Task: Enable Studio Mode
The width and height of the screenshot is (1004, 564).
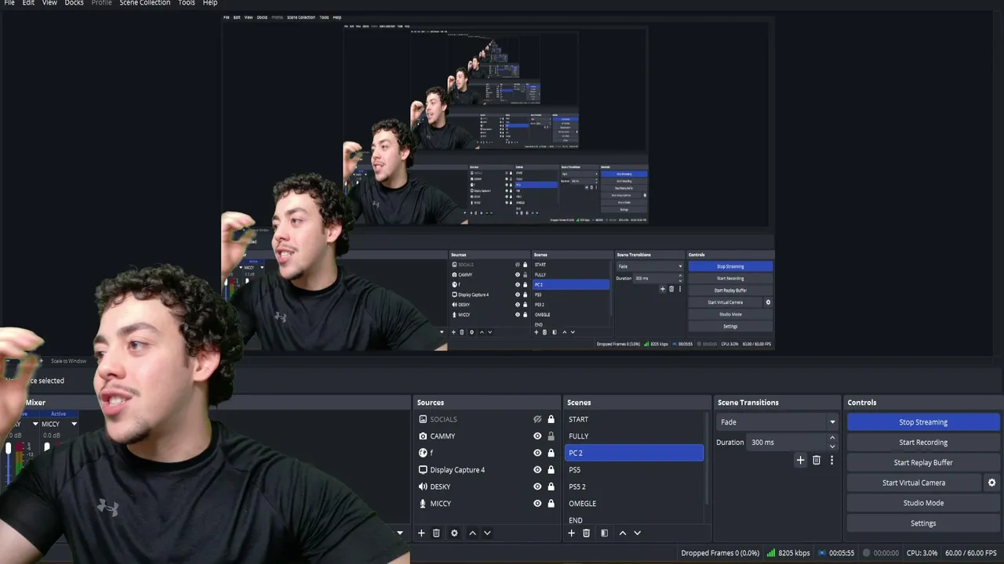Action: click(x=923, y=503)
